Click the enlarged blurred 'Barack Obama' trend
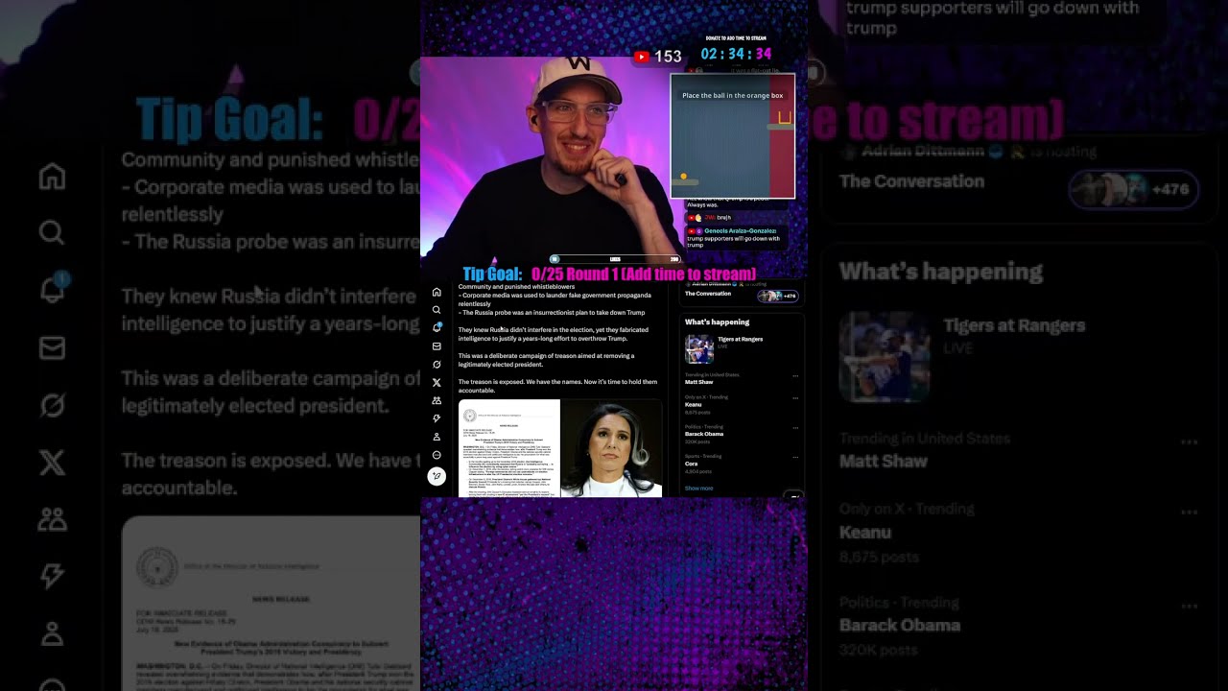This screenshot has width=1228, height=691. tap(900, 625)
